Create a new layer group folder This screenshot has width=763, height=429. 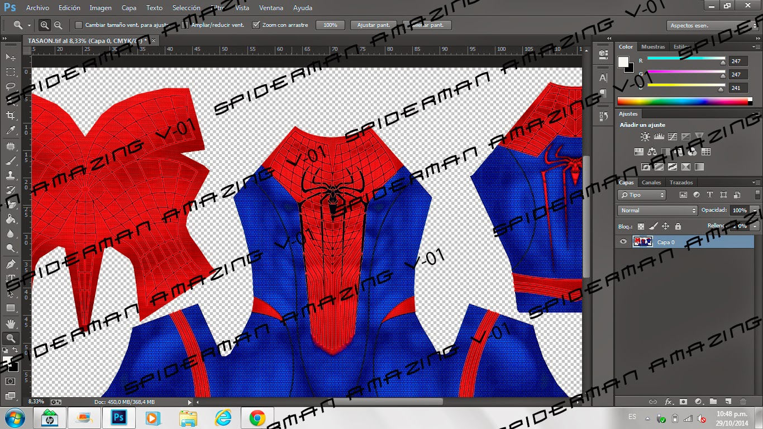tap(713, 402)
